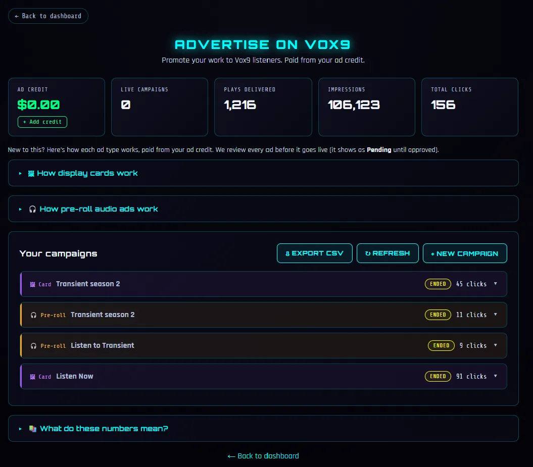Click the 106,123 impressions value

(354, 105)
